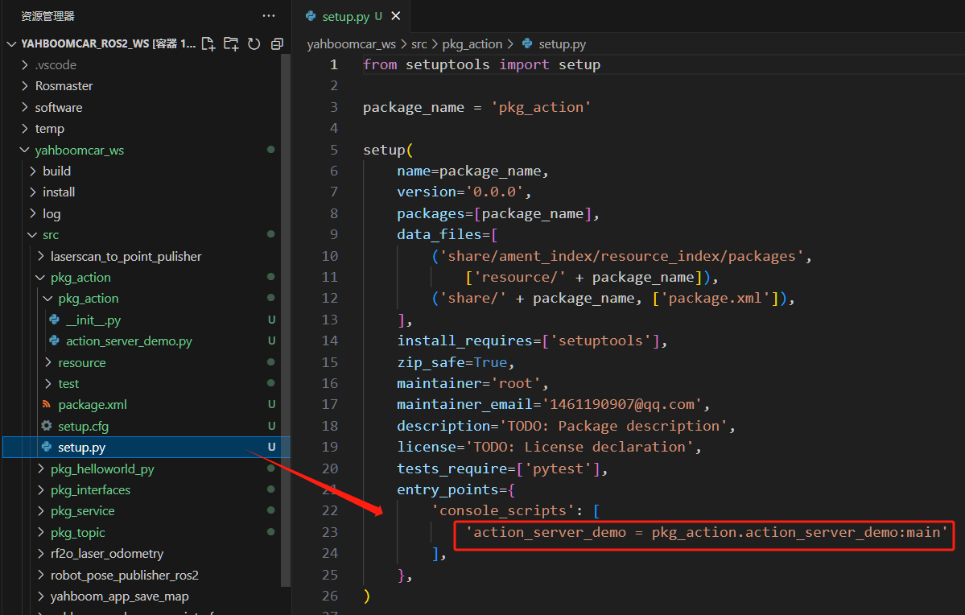Click the explorer panel vertical scrollbar
Viewport: 965px width, 615px height.
tap(286, 320)
